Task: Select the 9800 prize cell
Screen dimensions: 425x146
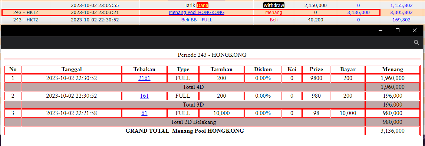Action: pos(316,78)
